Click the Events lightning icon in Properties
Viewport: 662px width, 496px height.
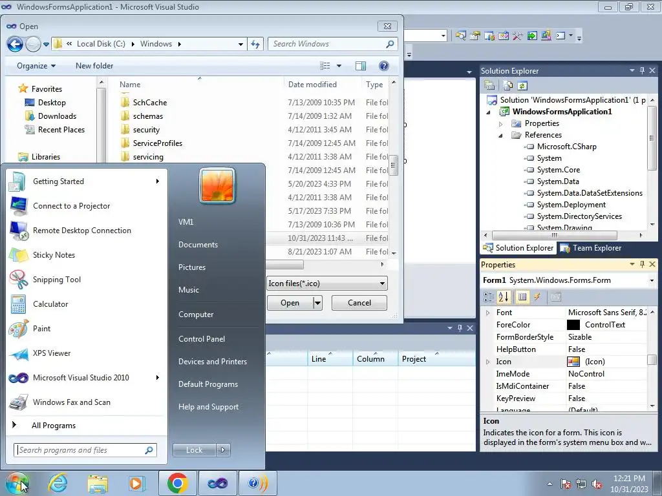pyautogui.click(x=537, y=297)
